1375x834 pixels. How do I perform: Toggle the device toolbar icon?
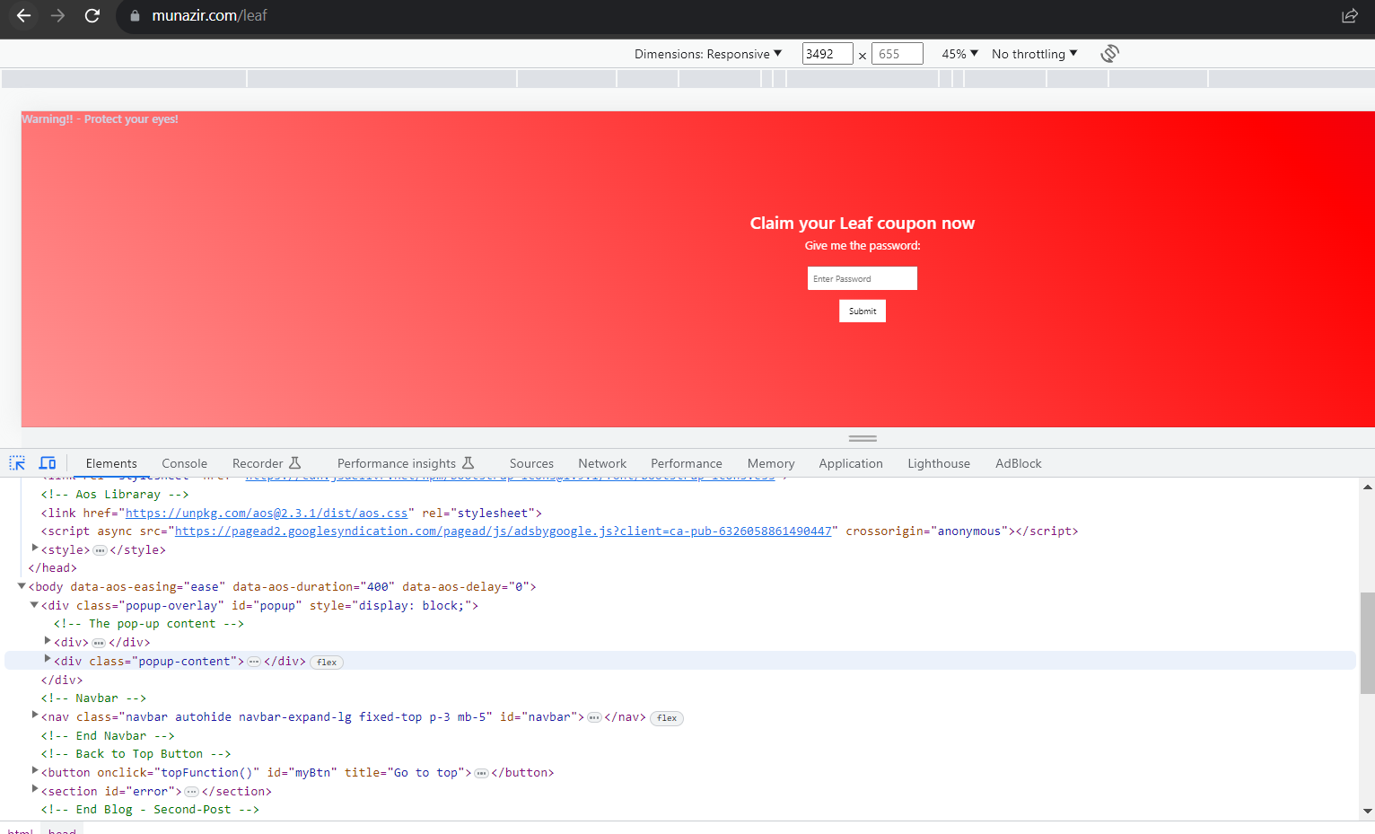point(48,462)
